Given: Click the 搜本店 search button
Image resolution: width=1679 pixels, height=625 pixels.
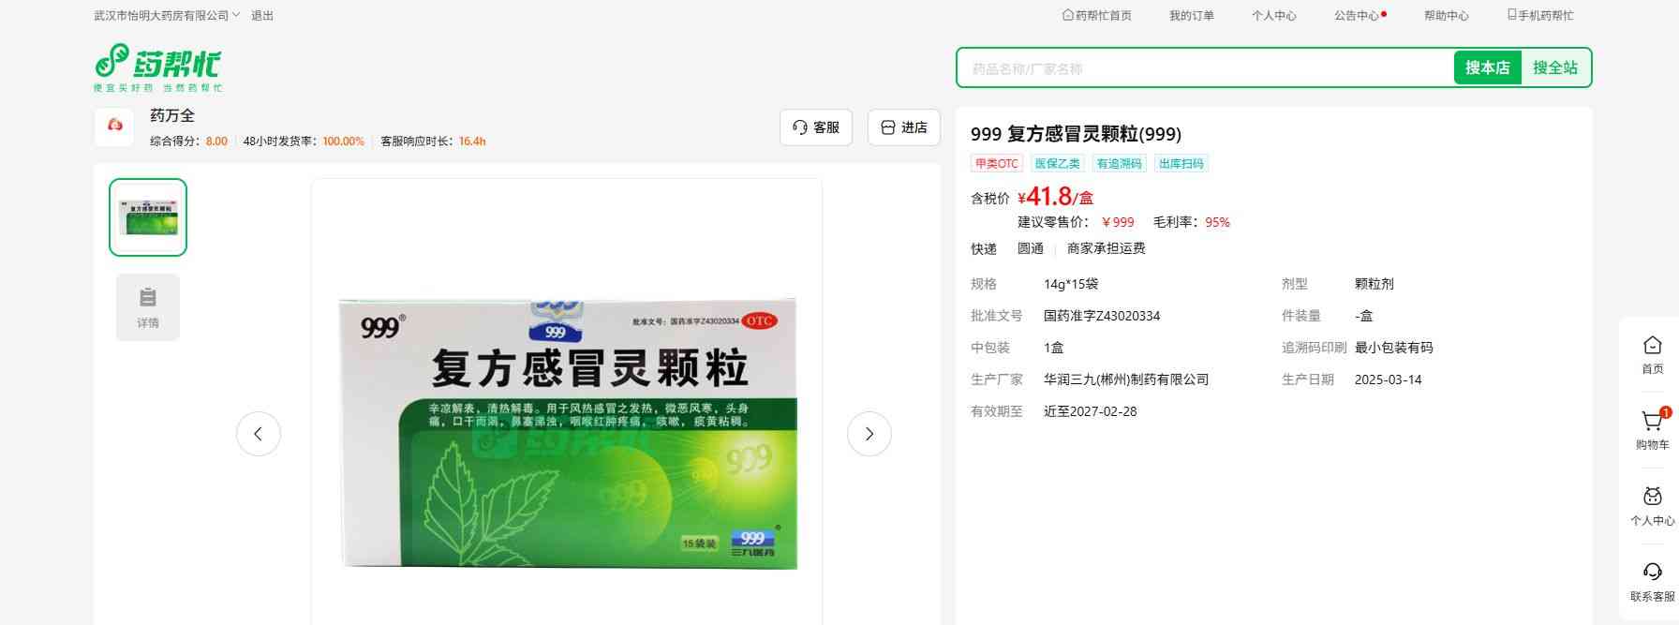Looking at the screenshot, I should (1487, 67).
